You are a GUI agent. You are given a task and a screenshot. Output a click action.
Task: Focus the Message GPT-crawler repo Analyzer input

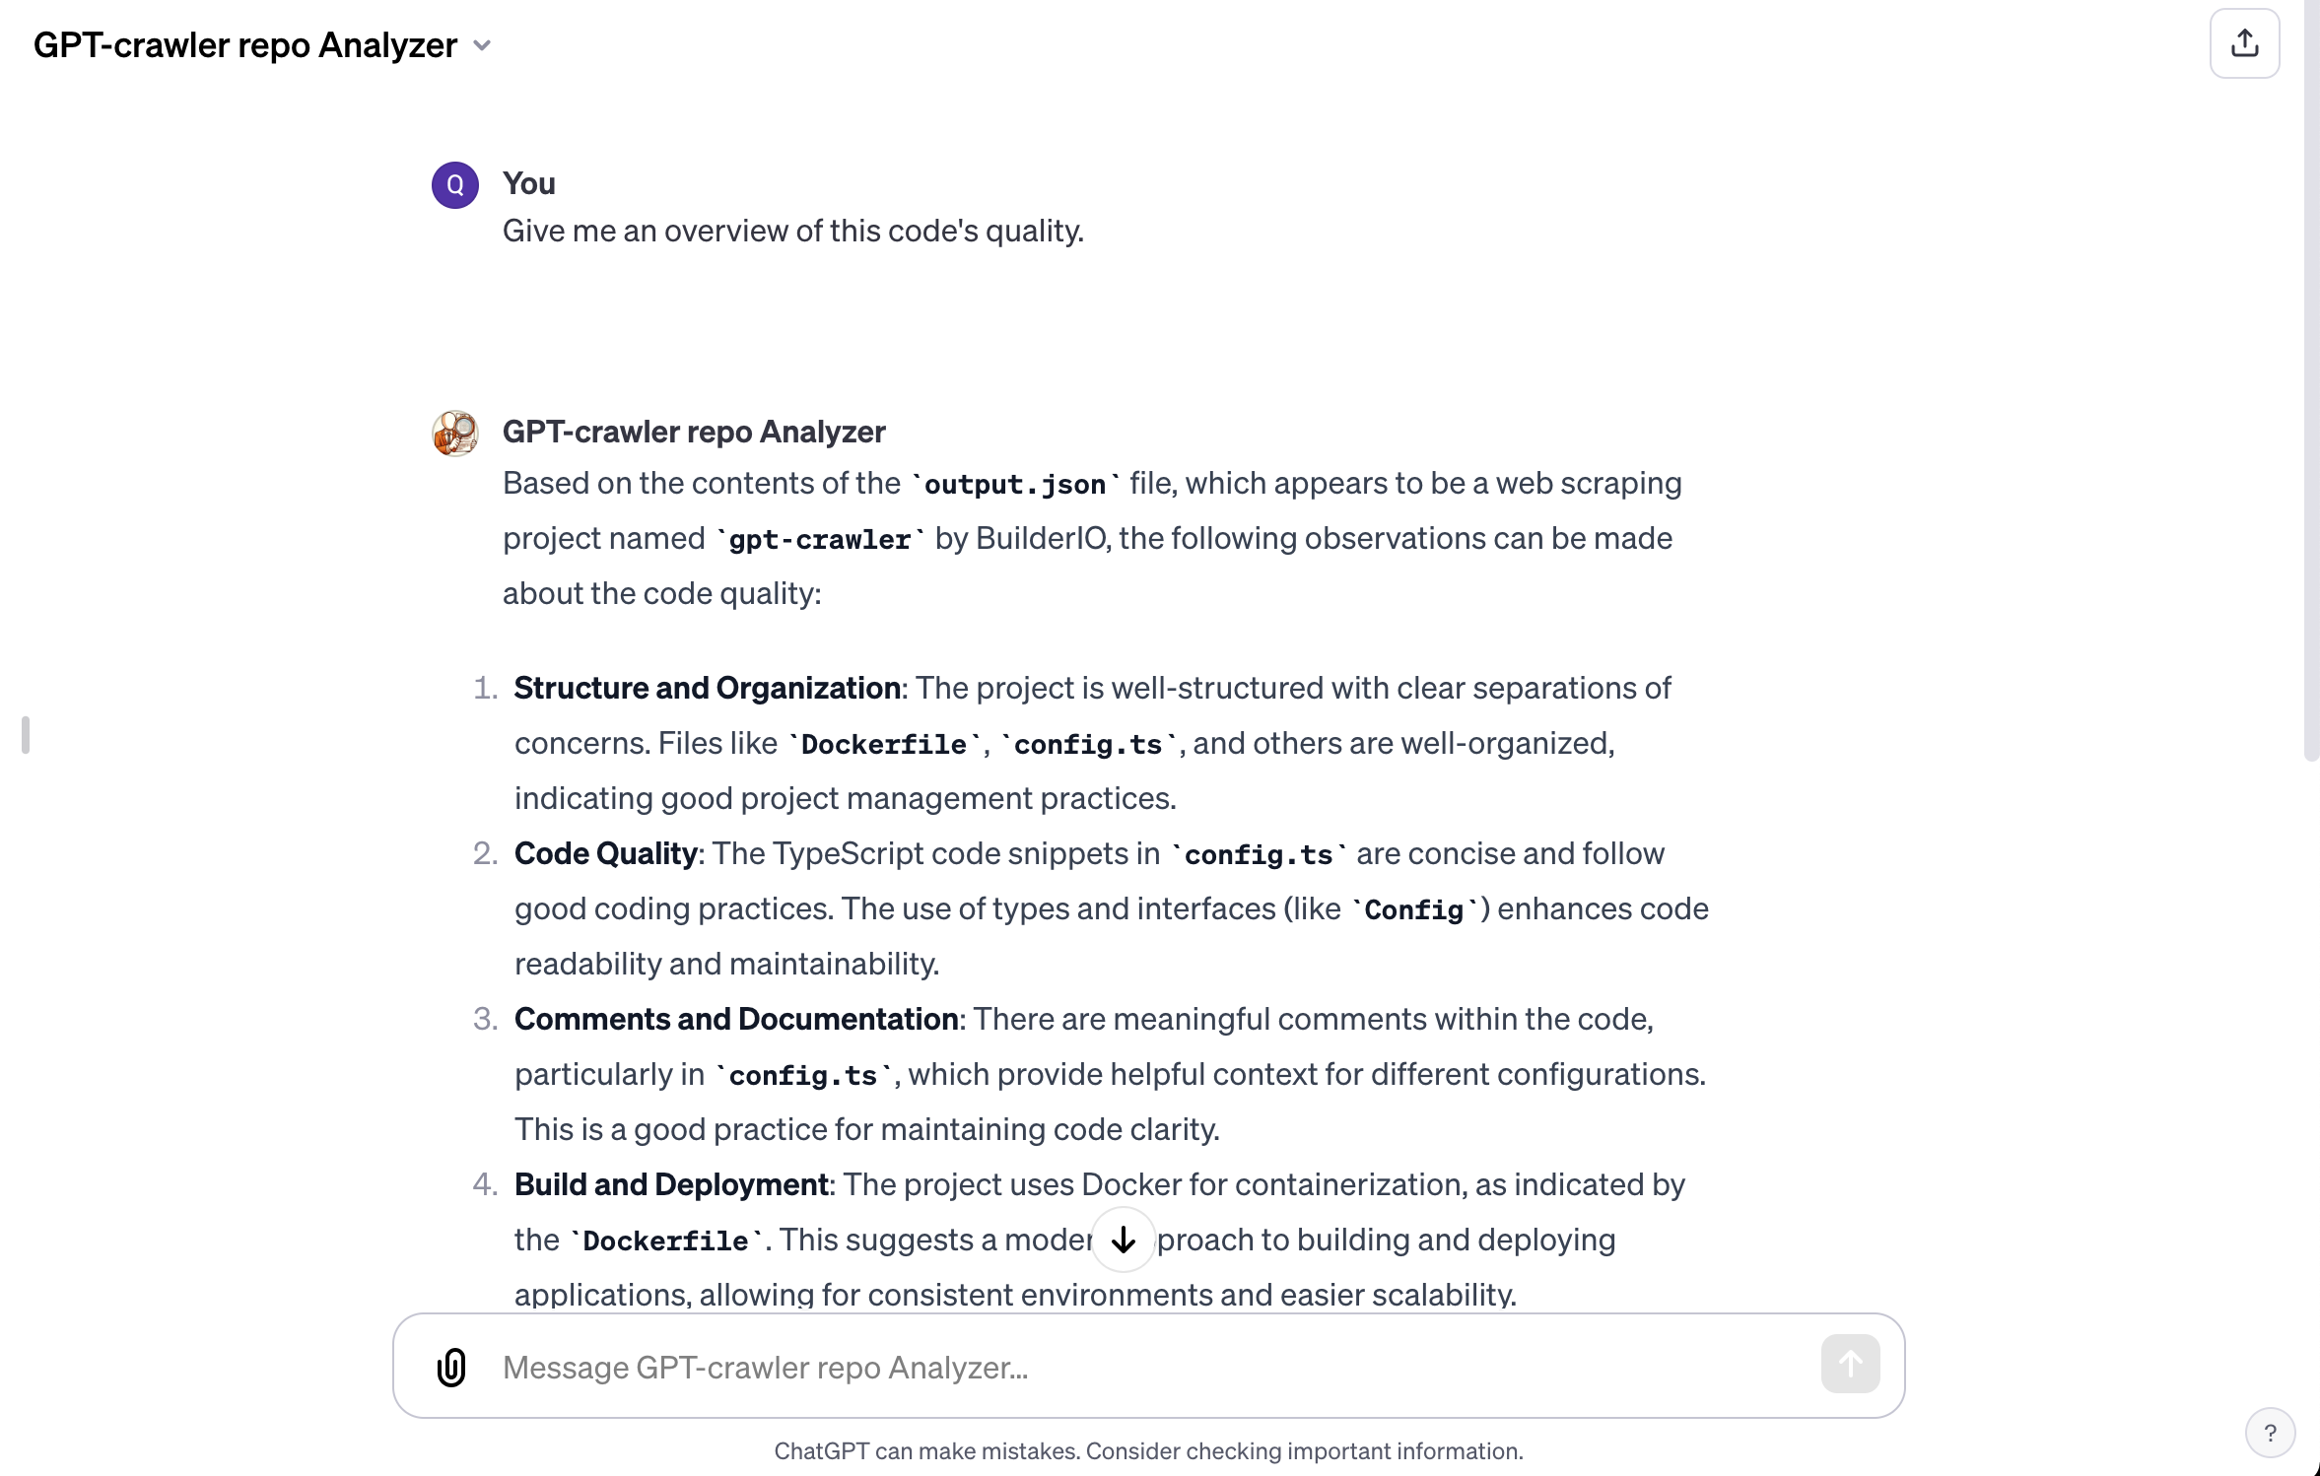(1151, 1368)
